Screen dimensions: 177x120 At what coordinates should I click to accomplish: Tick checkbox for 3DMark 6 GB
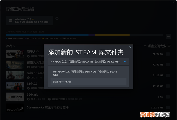[x=168, y=97]
